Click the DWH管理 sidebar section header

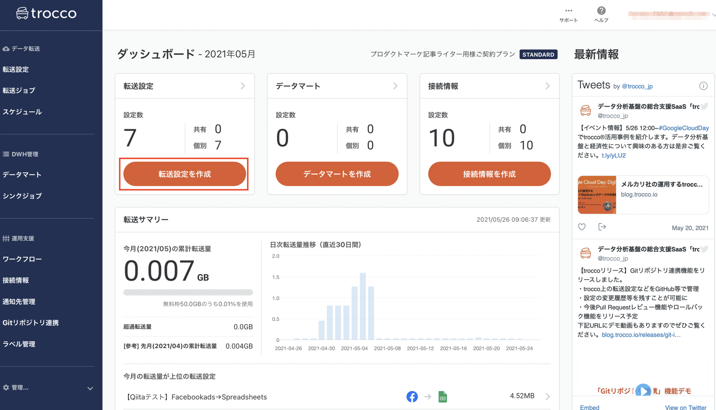click(20, 154)
